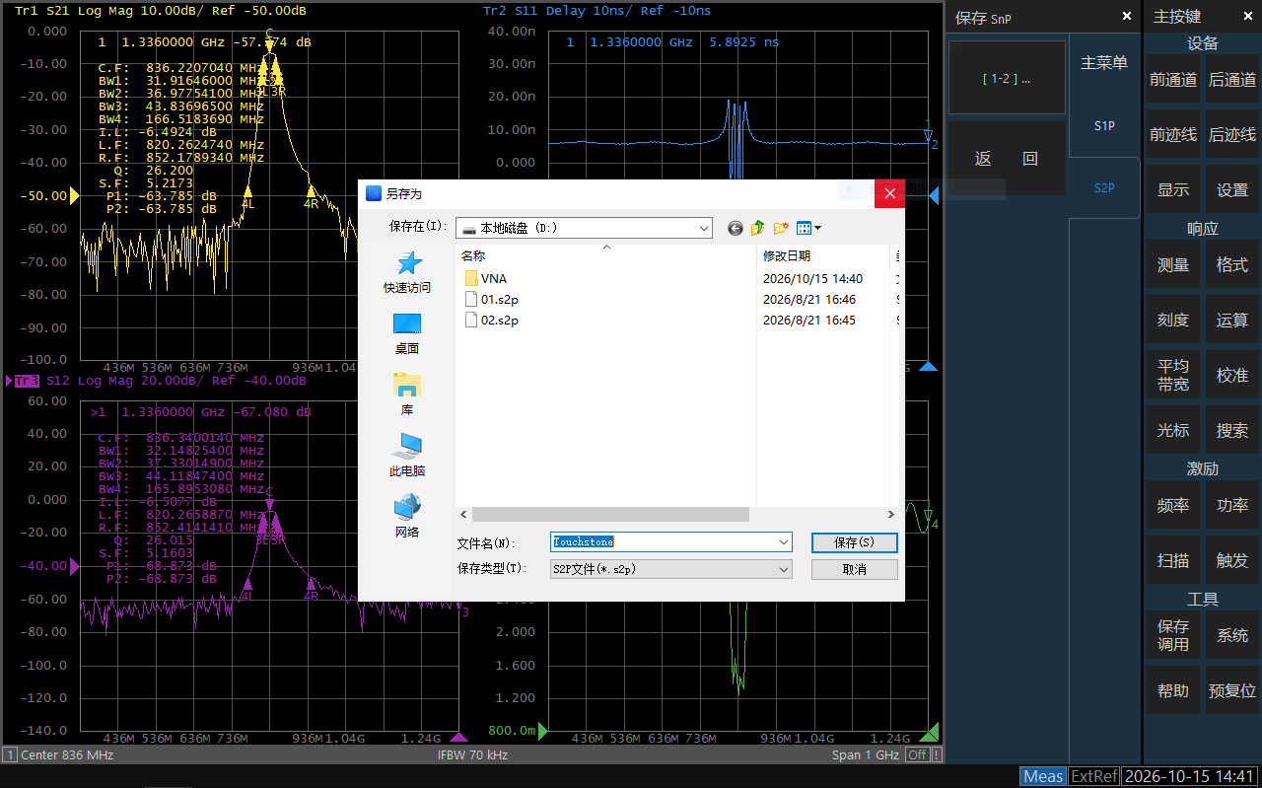Click the 预复位 preset key
This screenshot has width=1262, height=788.
coord(1232,691)
